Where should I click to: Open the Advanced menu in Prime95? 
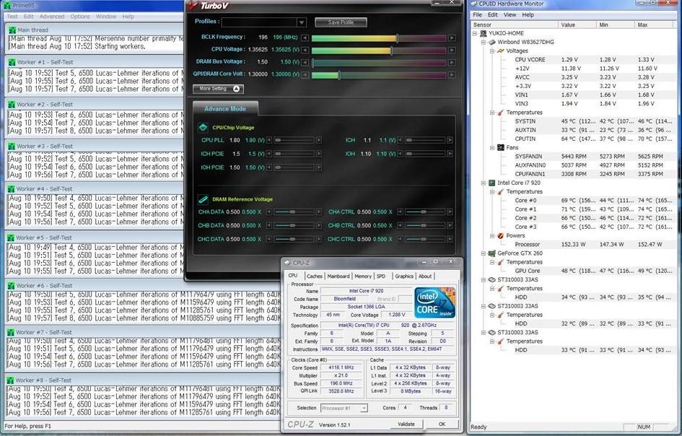click(x=51, y=16)
